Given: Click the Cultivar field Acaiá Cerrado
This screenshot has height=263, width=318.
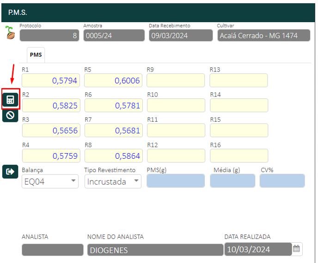Looking at the screenshot, I should tap(263, 36).
